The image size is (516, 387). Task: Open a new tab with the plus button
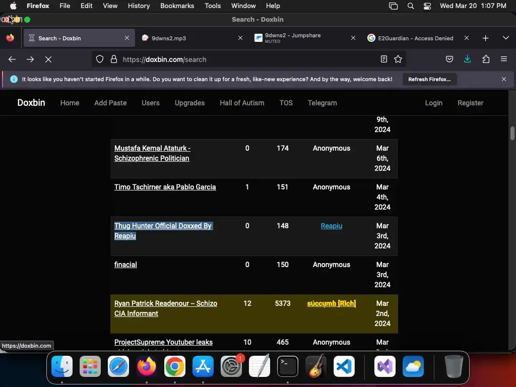click(x=485, y=38)
